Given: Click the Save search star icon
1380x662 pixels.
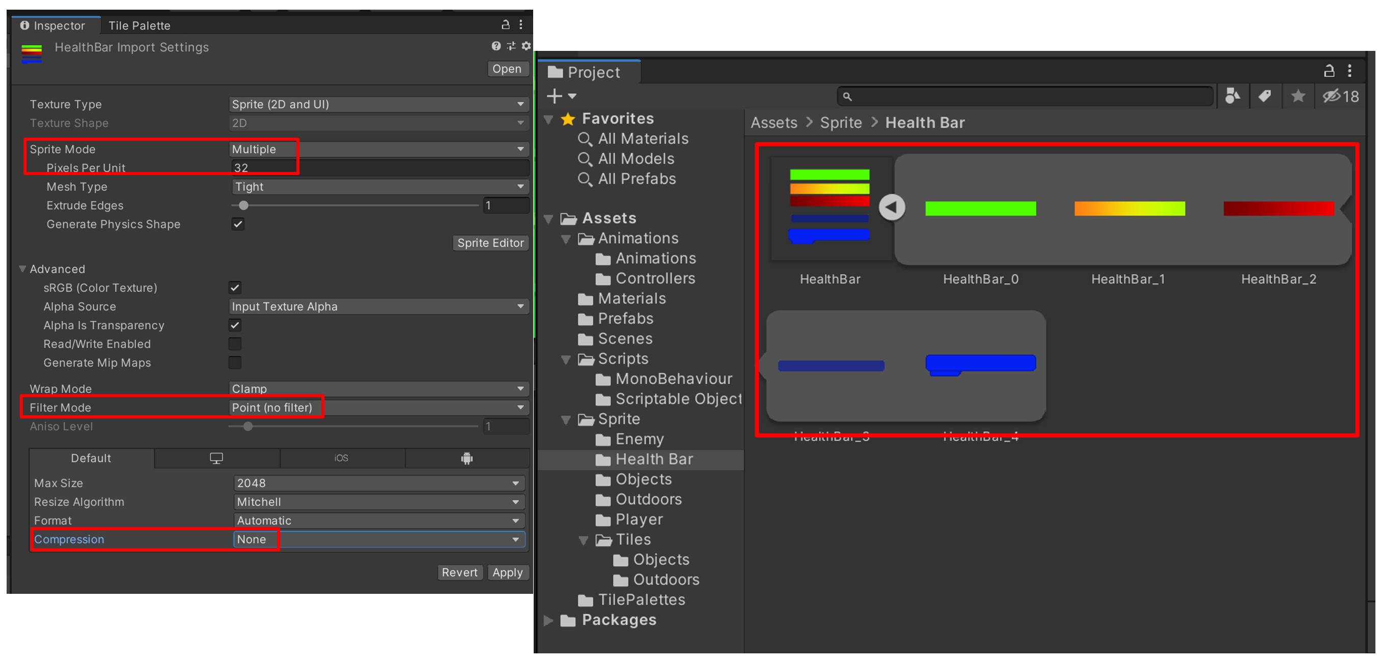Looking at the screenshot, I should tap(1297, 96).
